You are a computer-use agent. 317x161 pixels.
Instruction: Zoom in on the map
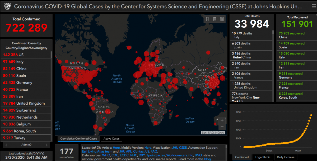[222, 120]
